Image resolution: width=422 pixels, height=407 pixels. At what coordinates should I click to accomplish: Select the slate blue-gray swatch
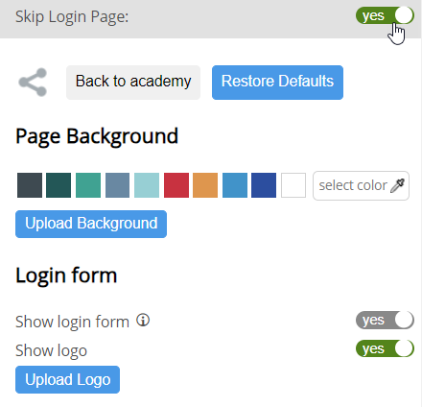click(117, 185)
